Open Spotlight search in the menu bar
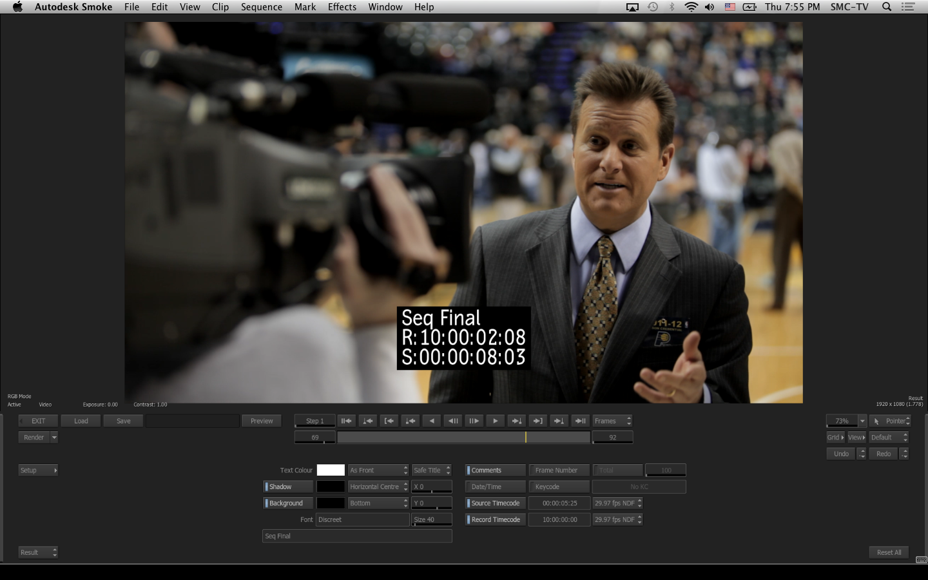This screenshot has height=580, width=928. [x=887, y=7]
